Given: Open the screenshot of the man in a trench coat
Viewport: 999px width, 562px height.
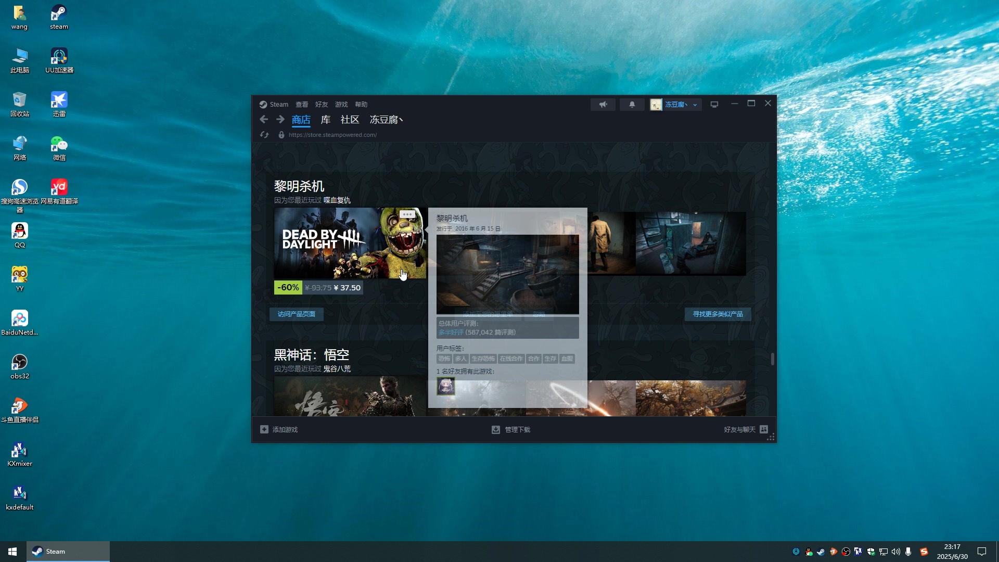Looking at the screenshot, I should pyautogui.click(x=611, y=244).
